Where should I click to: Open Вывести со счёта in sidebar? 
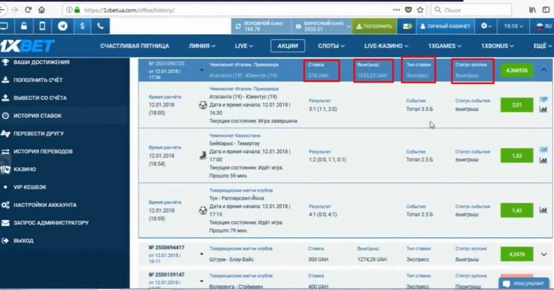click(x=40, y=98)
